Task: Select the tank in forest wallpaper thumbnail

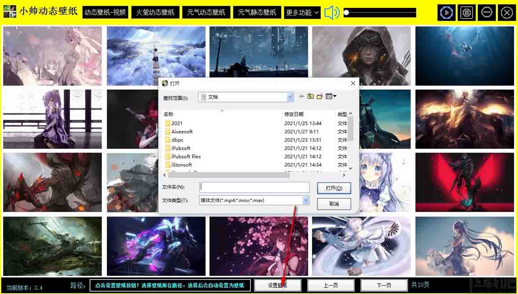Action: (52, 246)
